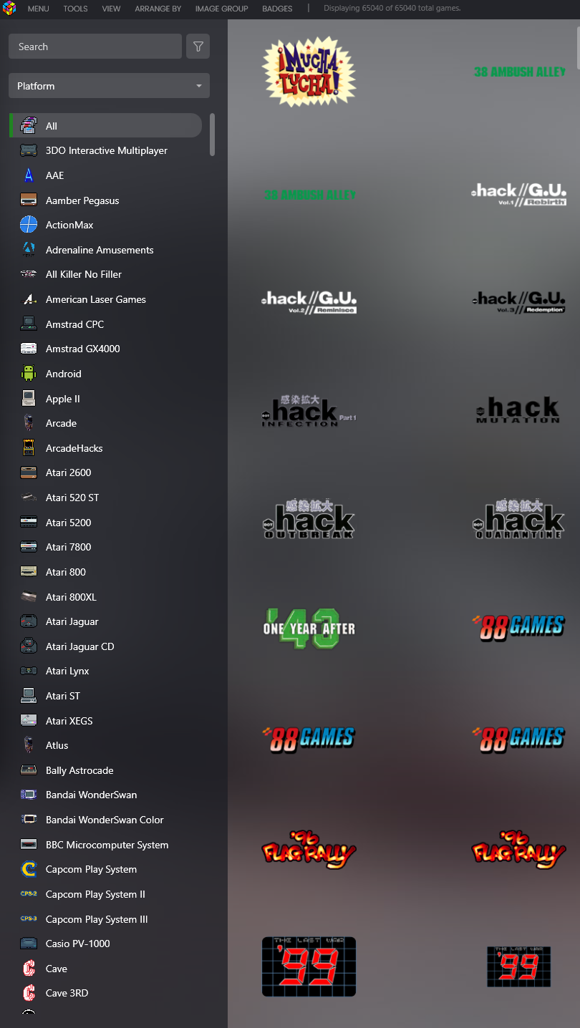Open the filter funnel icon beside Search

point(198,47)
